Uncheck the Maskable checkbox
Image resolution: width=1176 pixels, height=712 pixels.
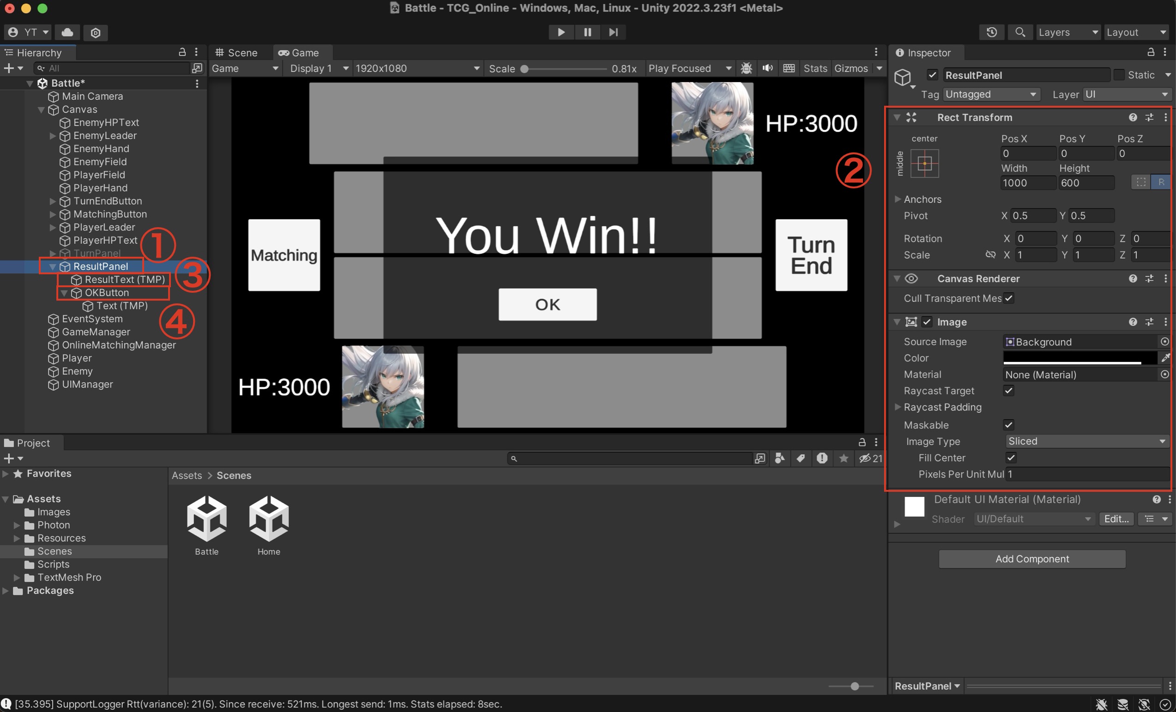point(1008,425)
